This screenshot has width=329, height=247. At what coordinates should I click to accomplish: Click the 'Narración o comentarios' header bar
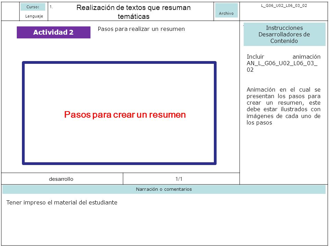tap(164, 189)
